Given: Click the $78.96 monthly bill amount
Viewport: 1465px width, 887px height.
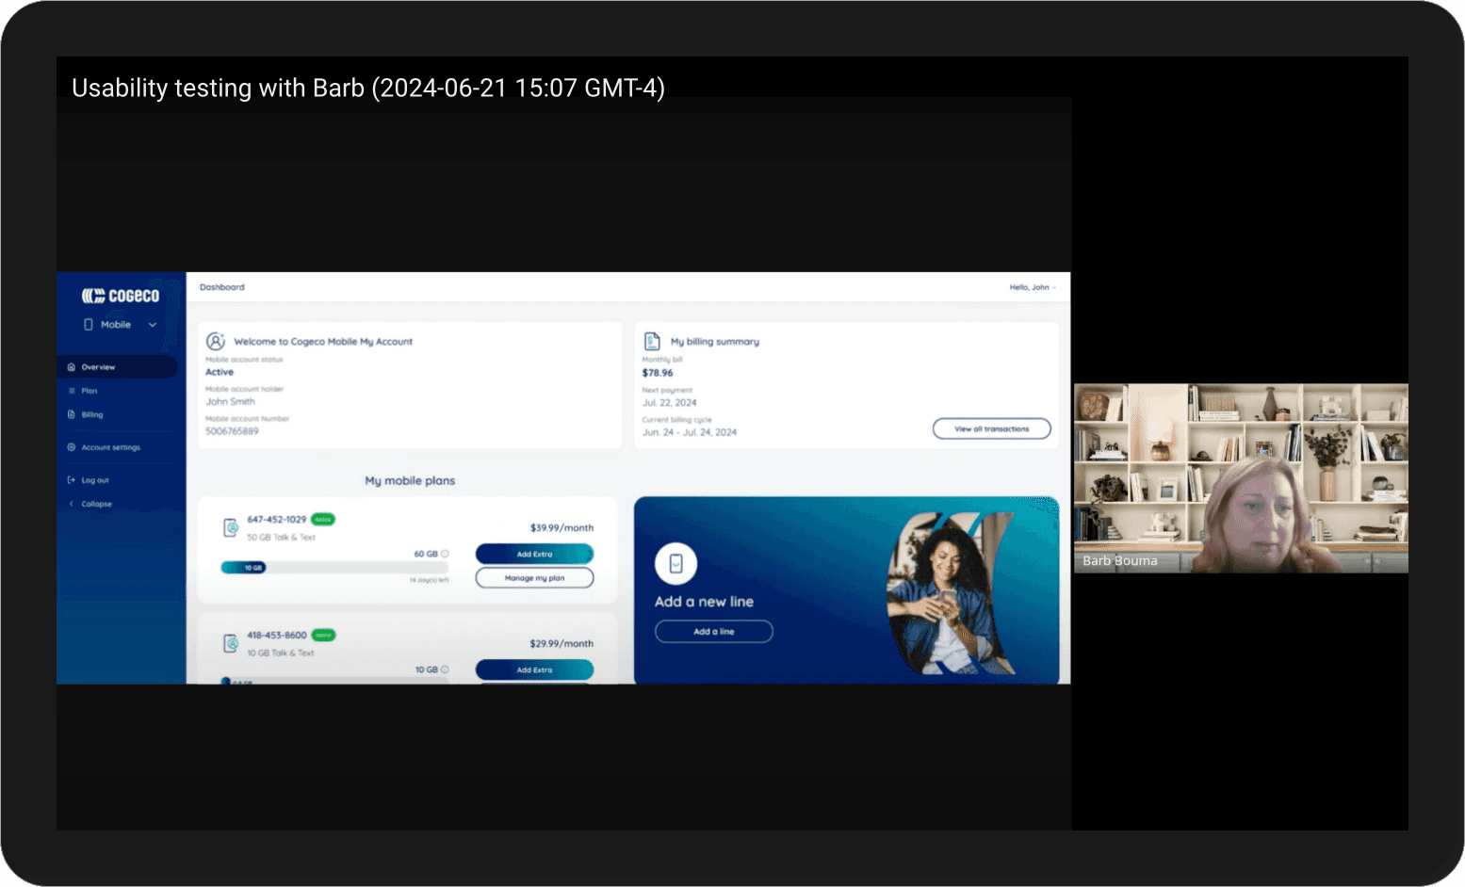Looking at the screenshot, I should (658, 373).
